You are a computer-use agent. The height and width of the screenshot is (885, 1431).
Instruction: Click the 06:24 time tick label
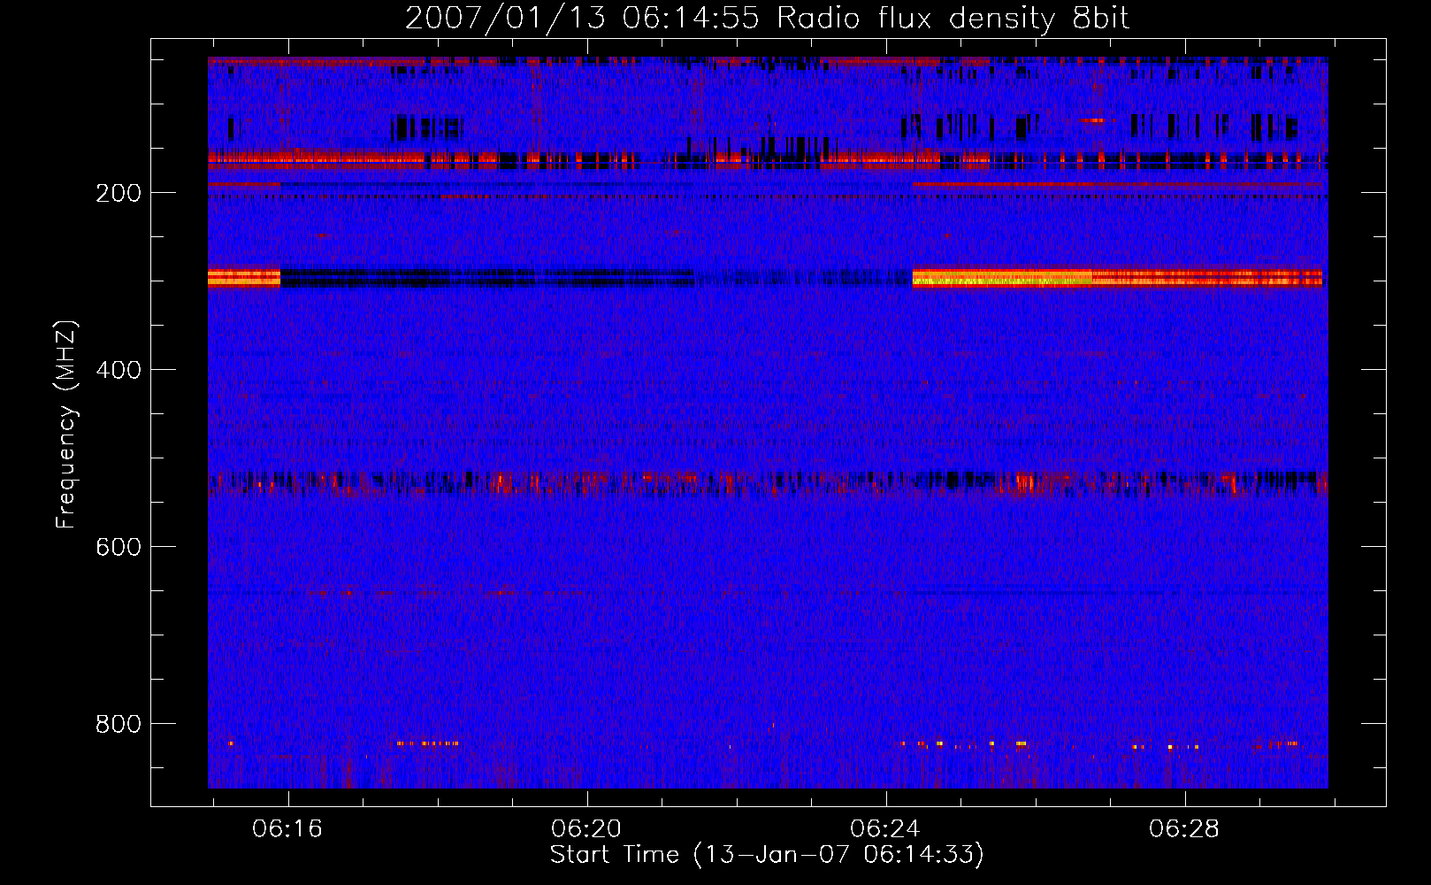click(x=885, y=829)
